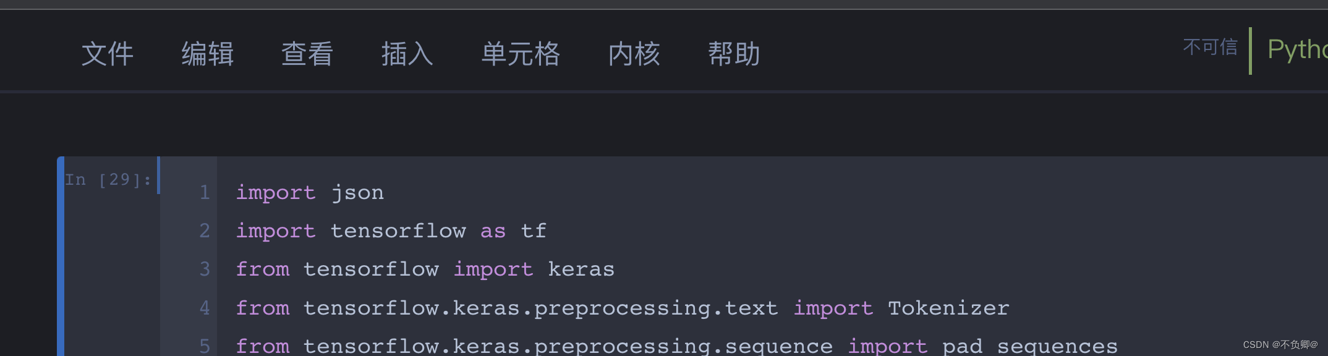1328x356 pixels.
Task: Click the from tensorflow import keras line
Action: tap(425, 269)
